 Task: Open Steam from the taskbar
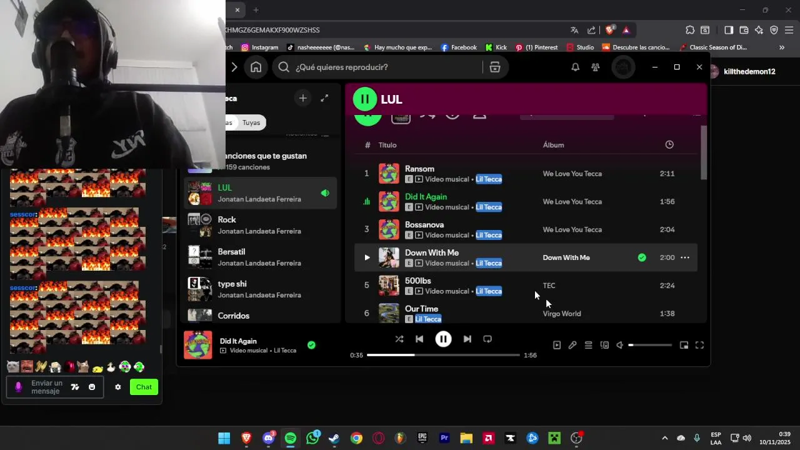click(x=334, y=438)
